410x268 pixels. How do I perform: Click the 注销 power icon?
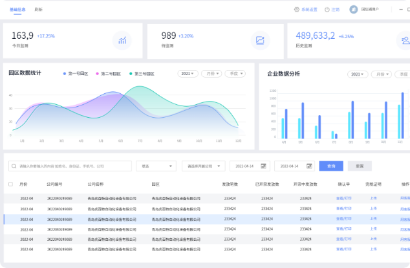[328, 10]
